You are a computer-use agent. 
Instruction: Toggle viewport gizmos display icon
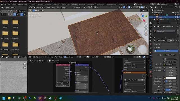point(124,7)
